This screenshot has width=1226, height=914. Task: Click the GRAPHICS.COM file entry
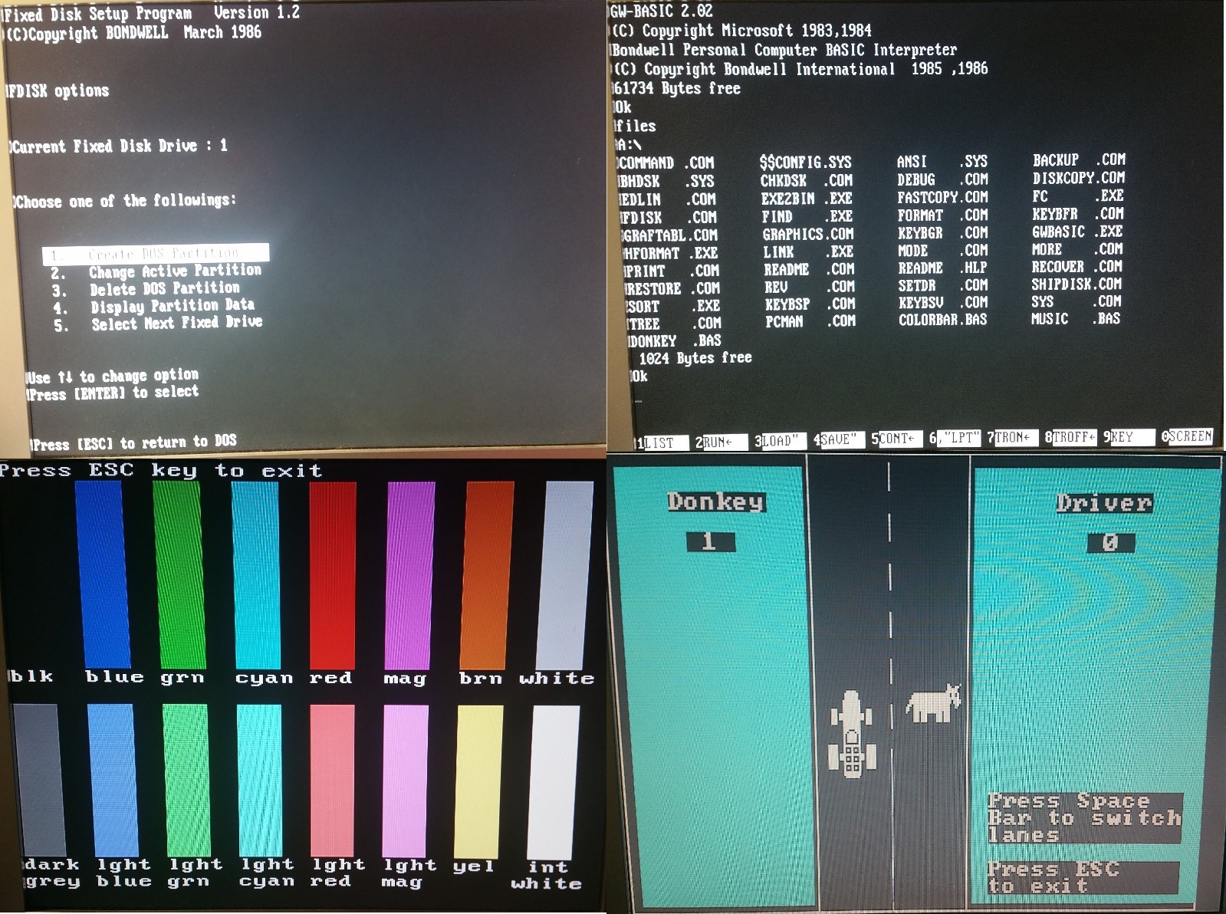tap(807, 234)
